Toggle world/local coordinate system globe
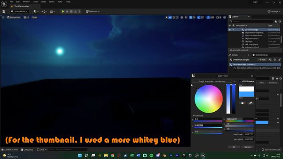283x159 pixels. 182,17
